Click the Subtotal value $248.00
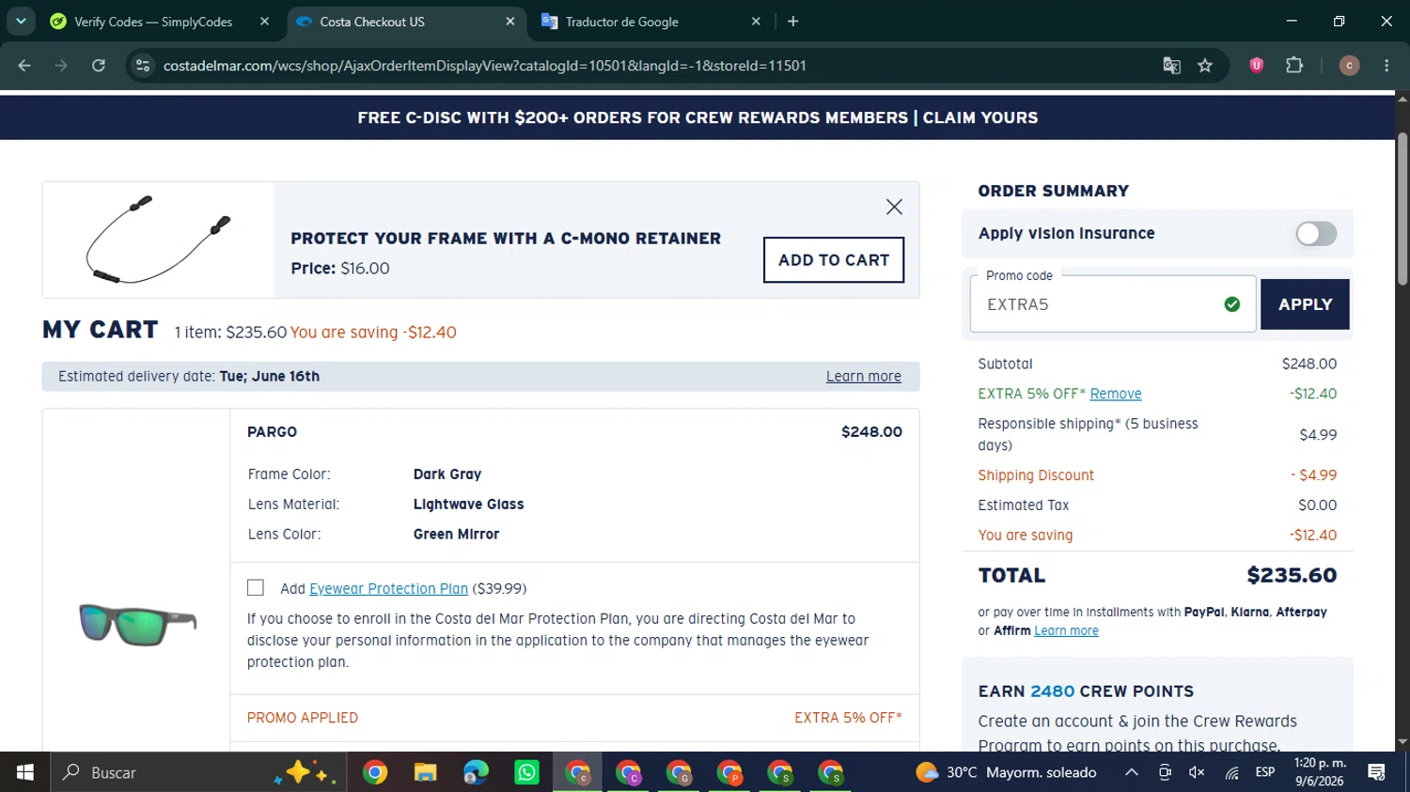This screenshot has width=1410, height=792. (x=1308, y=364)
